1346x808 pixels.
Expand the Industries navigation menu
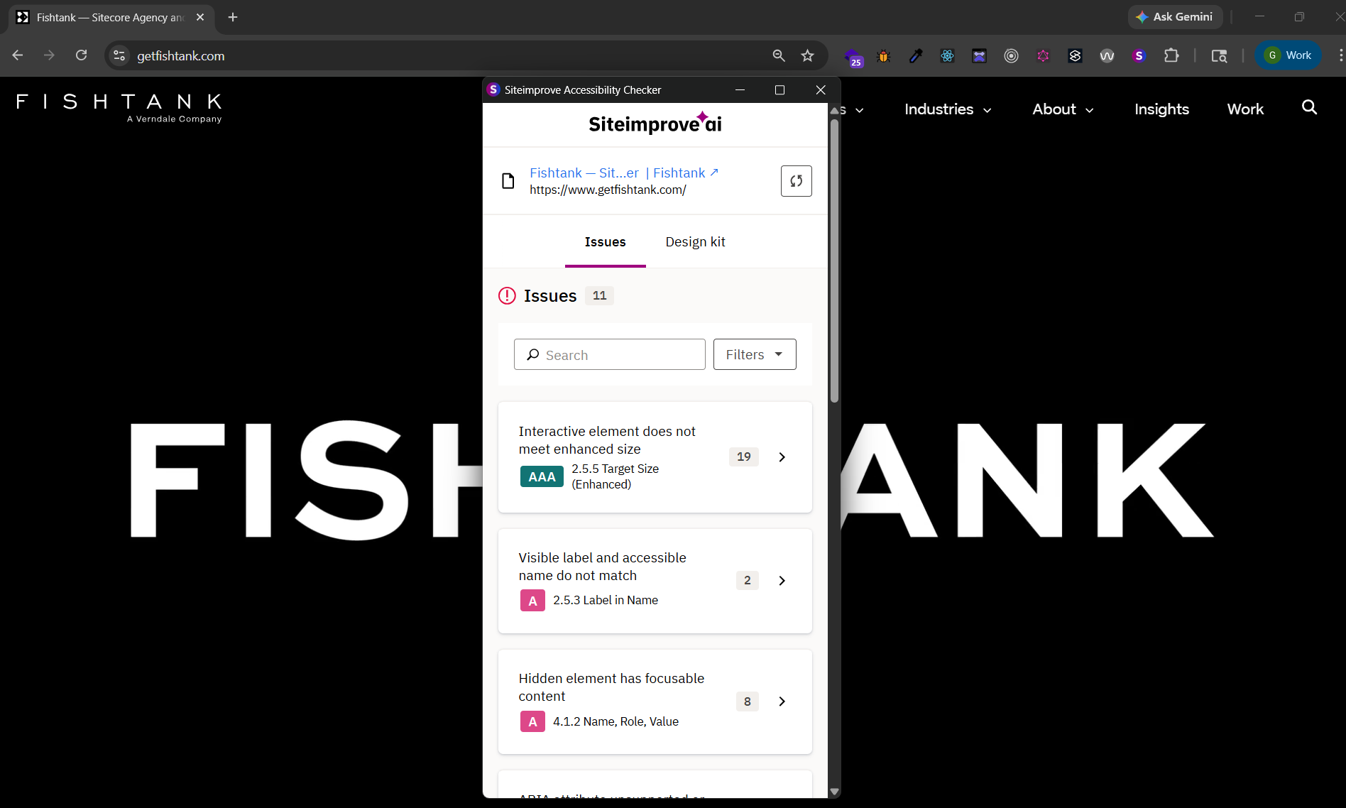point(947,109)
